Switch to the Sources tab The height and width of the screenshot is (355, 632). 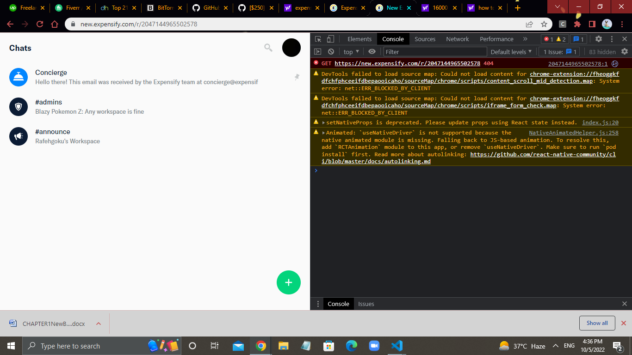coord(425,39)
